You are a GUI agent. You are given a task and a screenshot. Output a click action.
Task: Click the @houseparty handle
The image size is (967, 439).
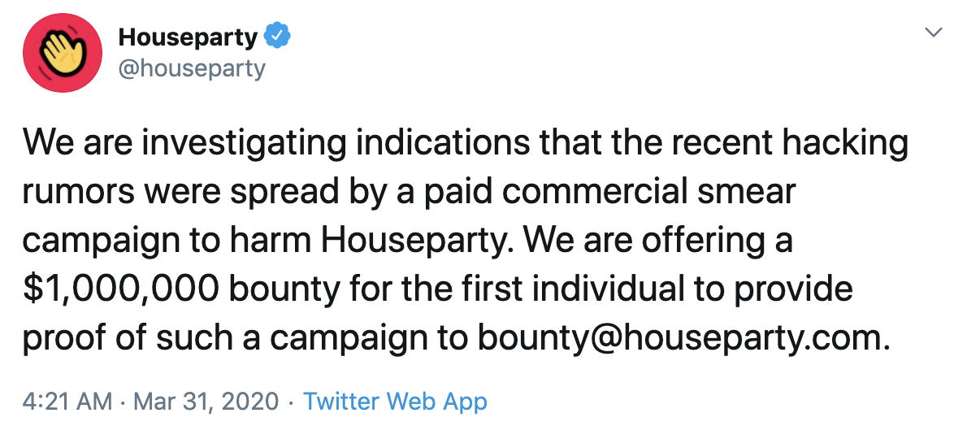pyautogui.click(x=192, y=68)
